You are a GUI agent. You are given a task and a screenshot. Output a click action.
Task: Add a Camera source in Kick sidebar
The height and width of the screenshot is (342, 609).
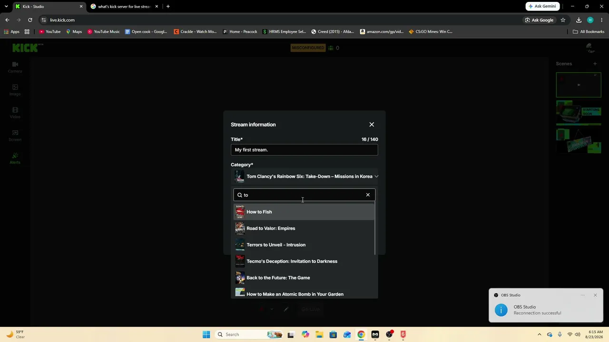(x=15, y=67)
